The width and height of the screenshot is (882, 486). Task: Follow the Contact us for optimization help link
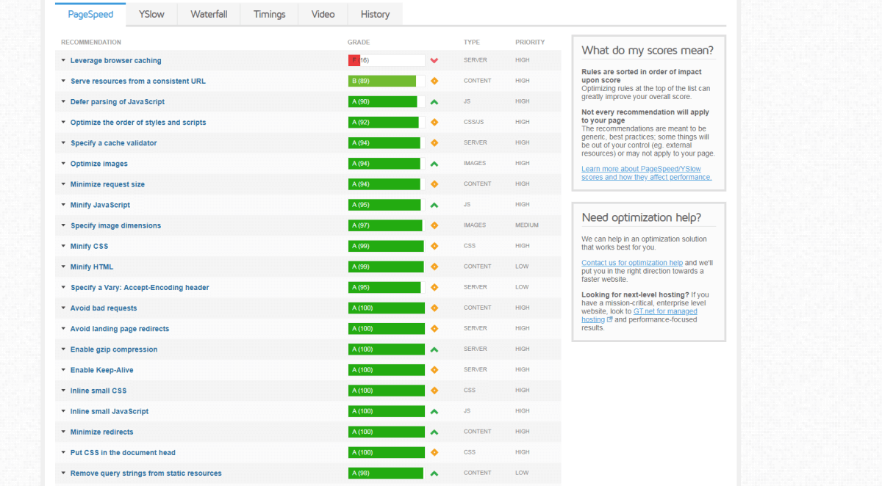coord(631,263)
